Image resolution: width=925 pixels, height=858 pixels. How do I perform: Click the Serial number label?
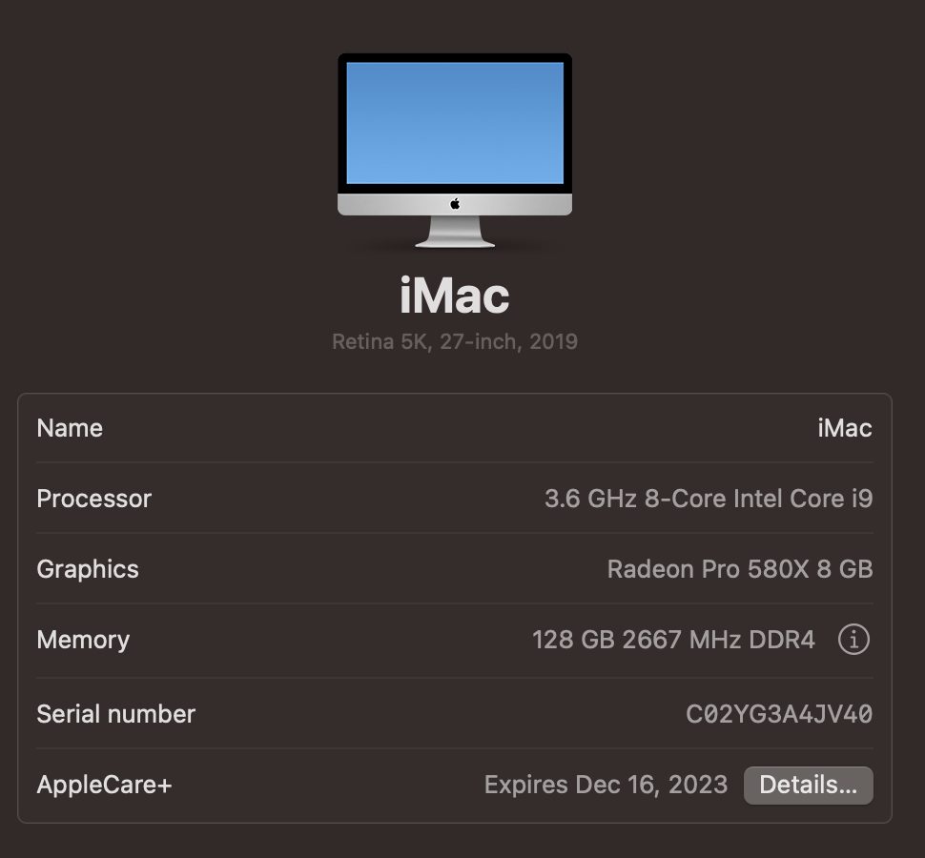(x=115, y=714)
